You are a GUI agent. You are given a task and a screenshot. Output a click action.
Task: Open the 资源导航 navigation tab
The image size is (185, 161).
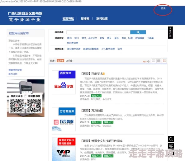tap(68, 19)
